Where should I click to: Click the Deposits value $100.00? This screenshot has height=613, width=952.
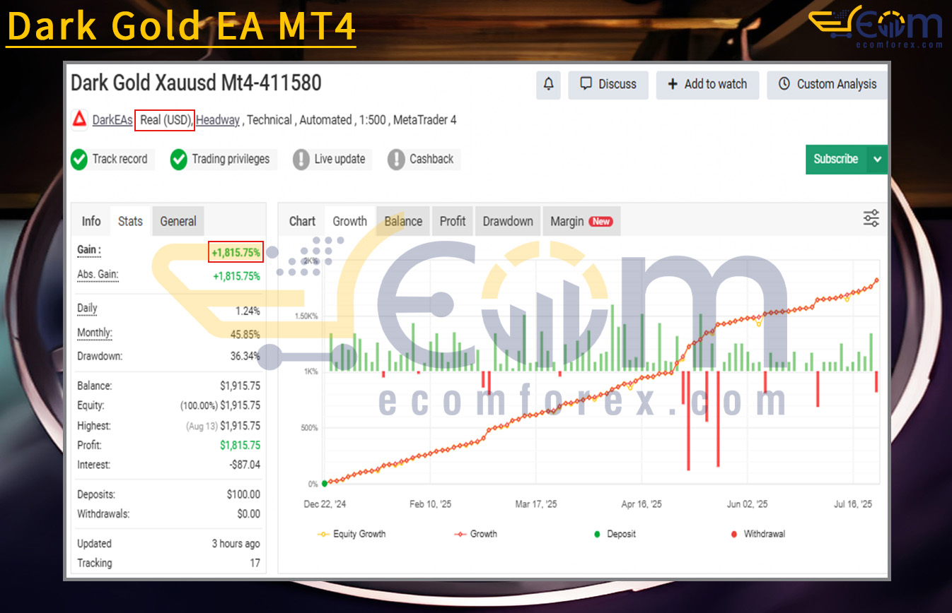243,495
